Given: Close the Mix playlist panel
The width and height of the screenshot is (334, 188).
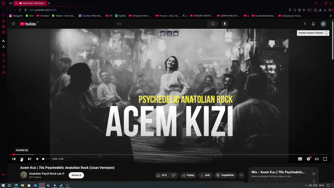Looking at the screenshot, I should point(314,174).
